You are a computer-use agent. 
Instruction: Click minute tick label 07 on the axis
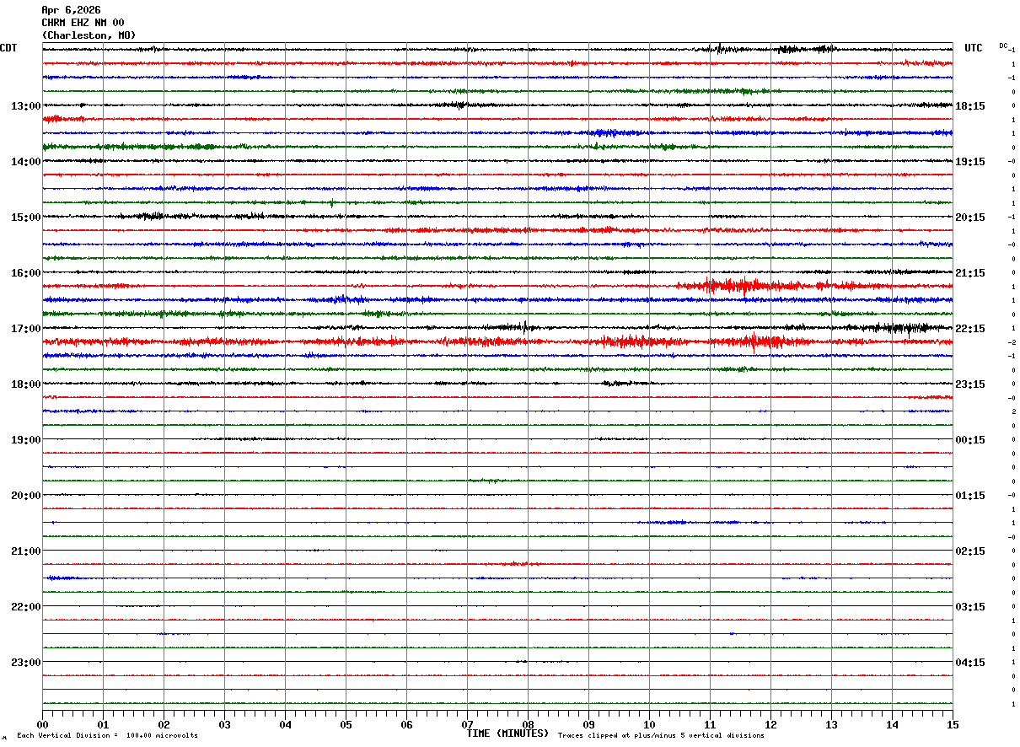click(x=467, y=724)
